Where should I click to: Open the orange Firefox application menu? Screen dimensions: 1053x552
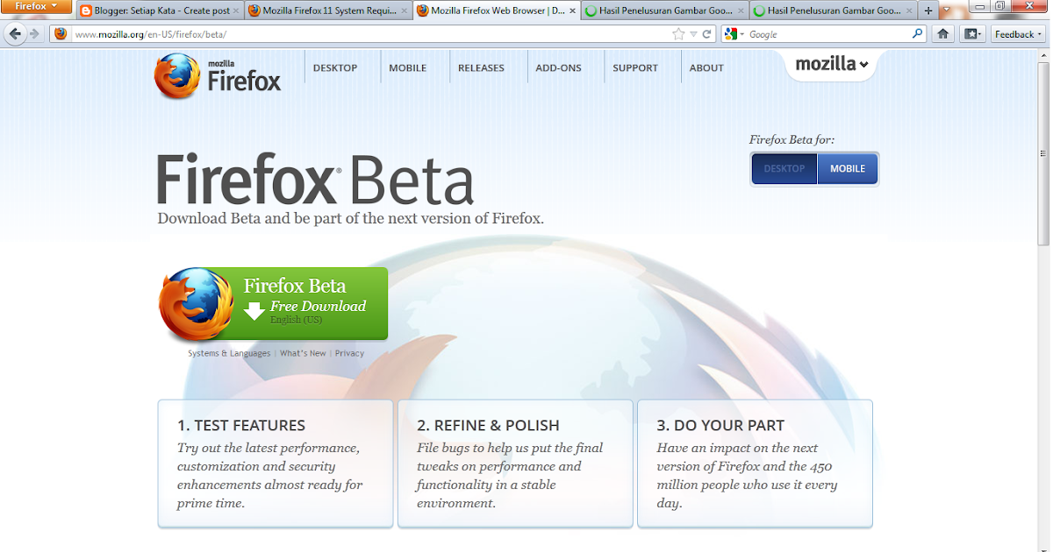(x=37, y=6)
